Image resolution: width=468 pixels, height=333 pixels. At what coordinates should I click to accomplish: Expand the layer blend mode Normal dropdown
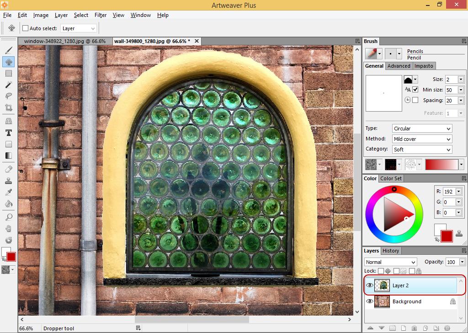[390, 262]
